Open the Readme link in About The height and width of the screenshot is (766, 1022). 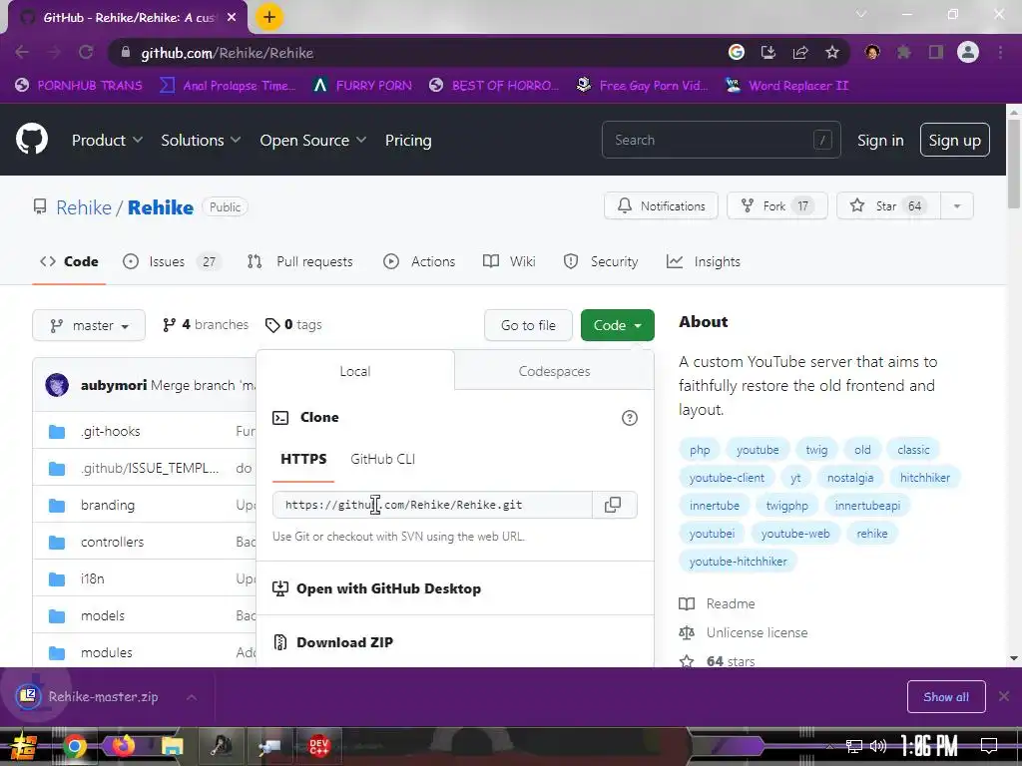(730, 603)
